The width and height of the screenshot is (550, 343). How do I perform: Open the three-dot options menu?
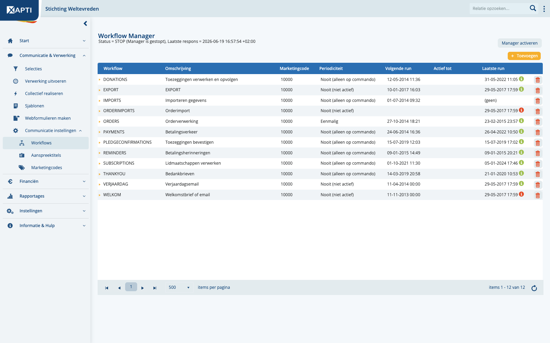544,9
